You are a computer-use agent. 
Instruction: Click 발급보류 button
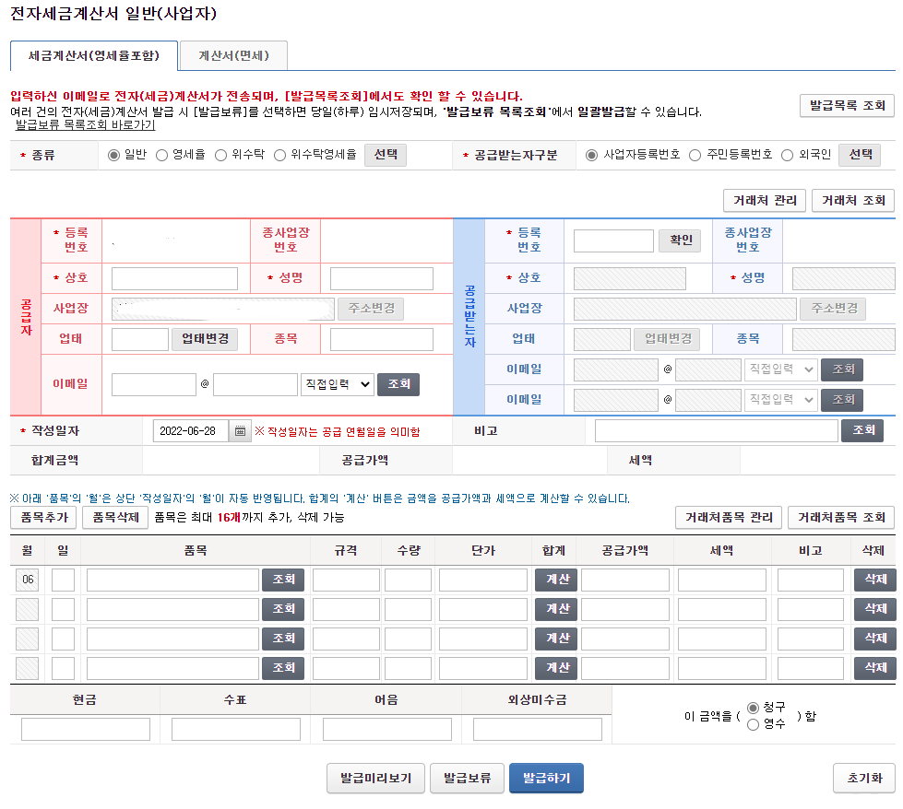point(467,779)
